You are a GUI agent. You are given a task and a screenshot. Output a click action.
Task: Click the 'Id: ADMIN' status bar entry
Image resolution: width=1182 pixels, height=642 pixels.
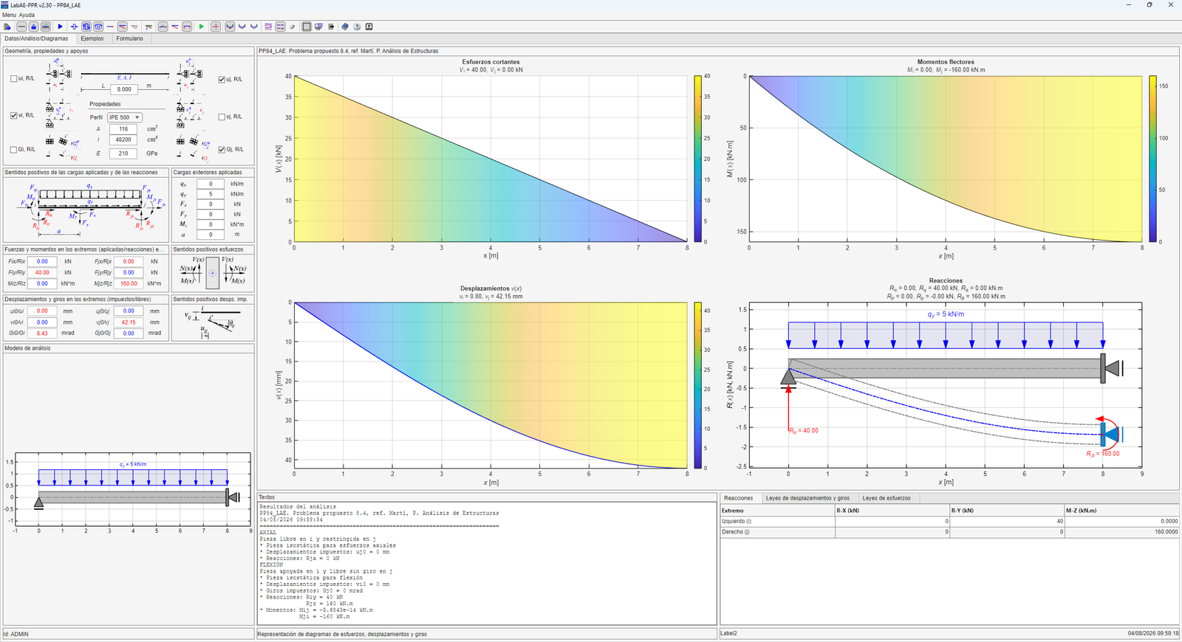[16, 634]
